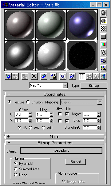111x186 pixels.
Task: Select the dark gray bottom-left sample sphere
Action: tap(20, 56)
